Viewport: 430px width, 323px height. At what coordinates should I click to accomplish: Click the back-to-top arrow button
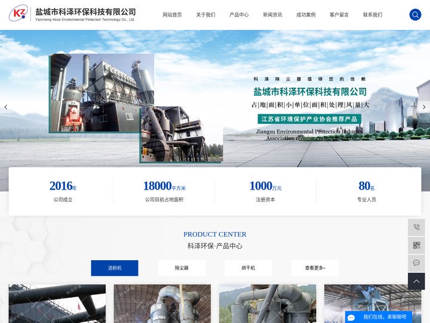point(416,281)
